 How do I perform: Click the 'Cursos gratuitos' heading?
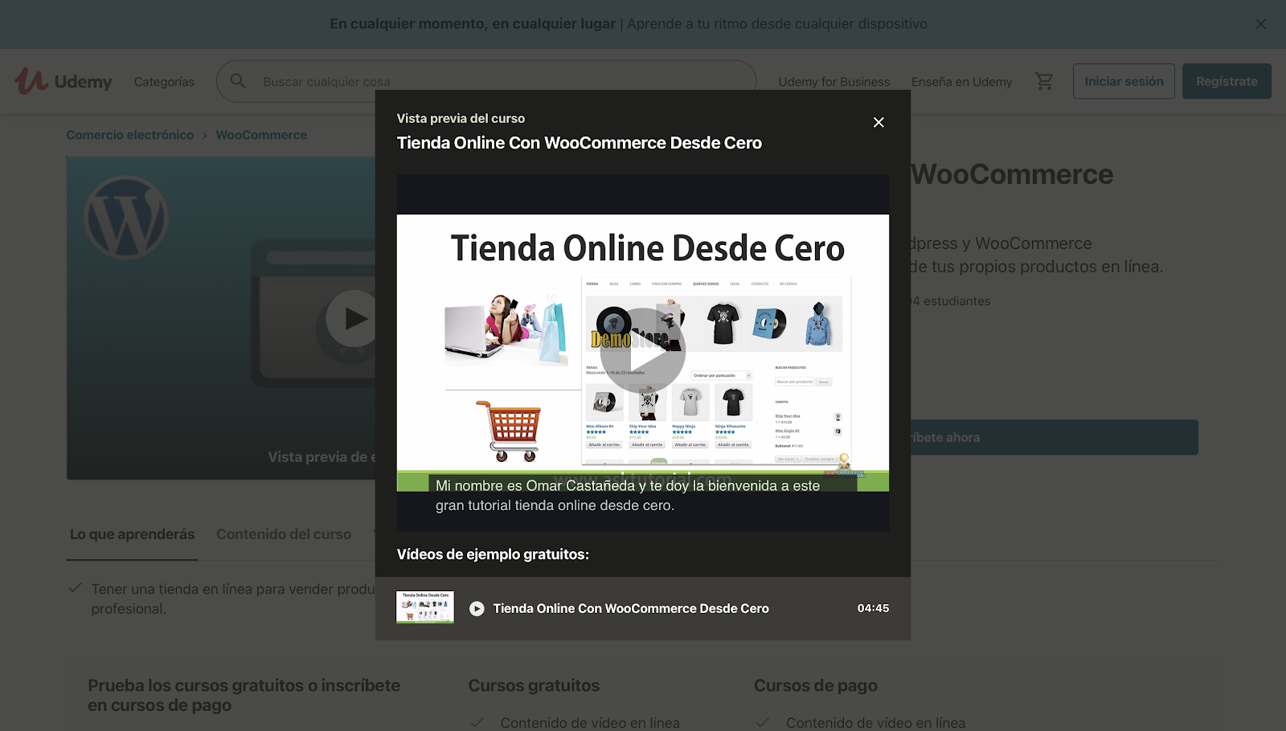534,686
